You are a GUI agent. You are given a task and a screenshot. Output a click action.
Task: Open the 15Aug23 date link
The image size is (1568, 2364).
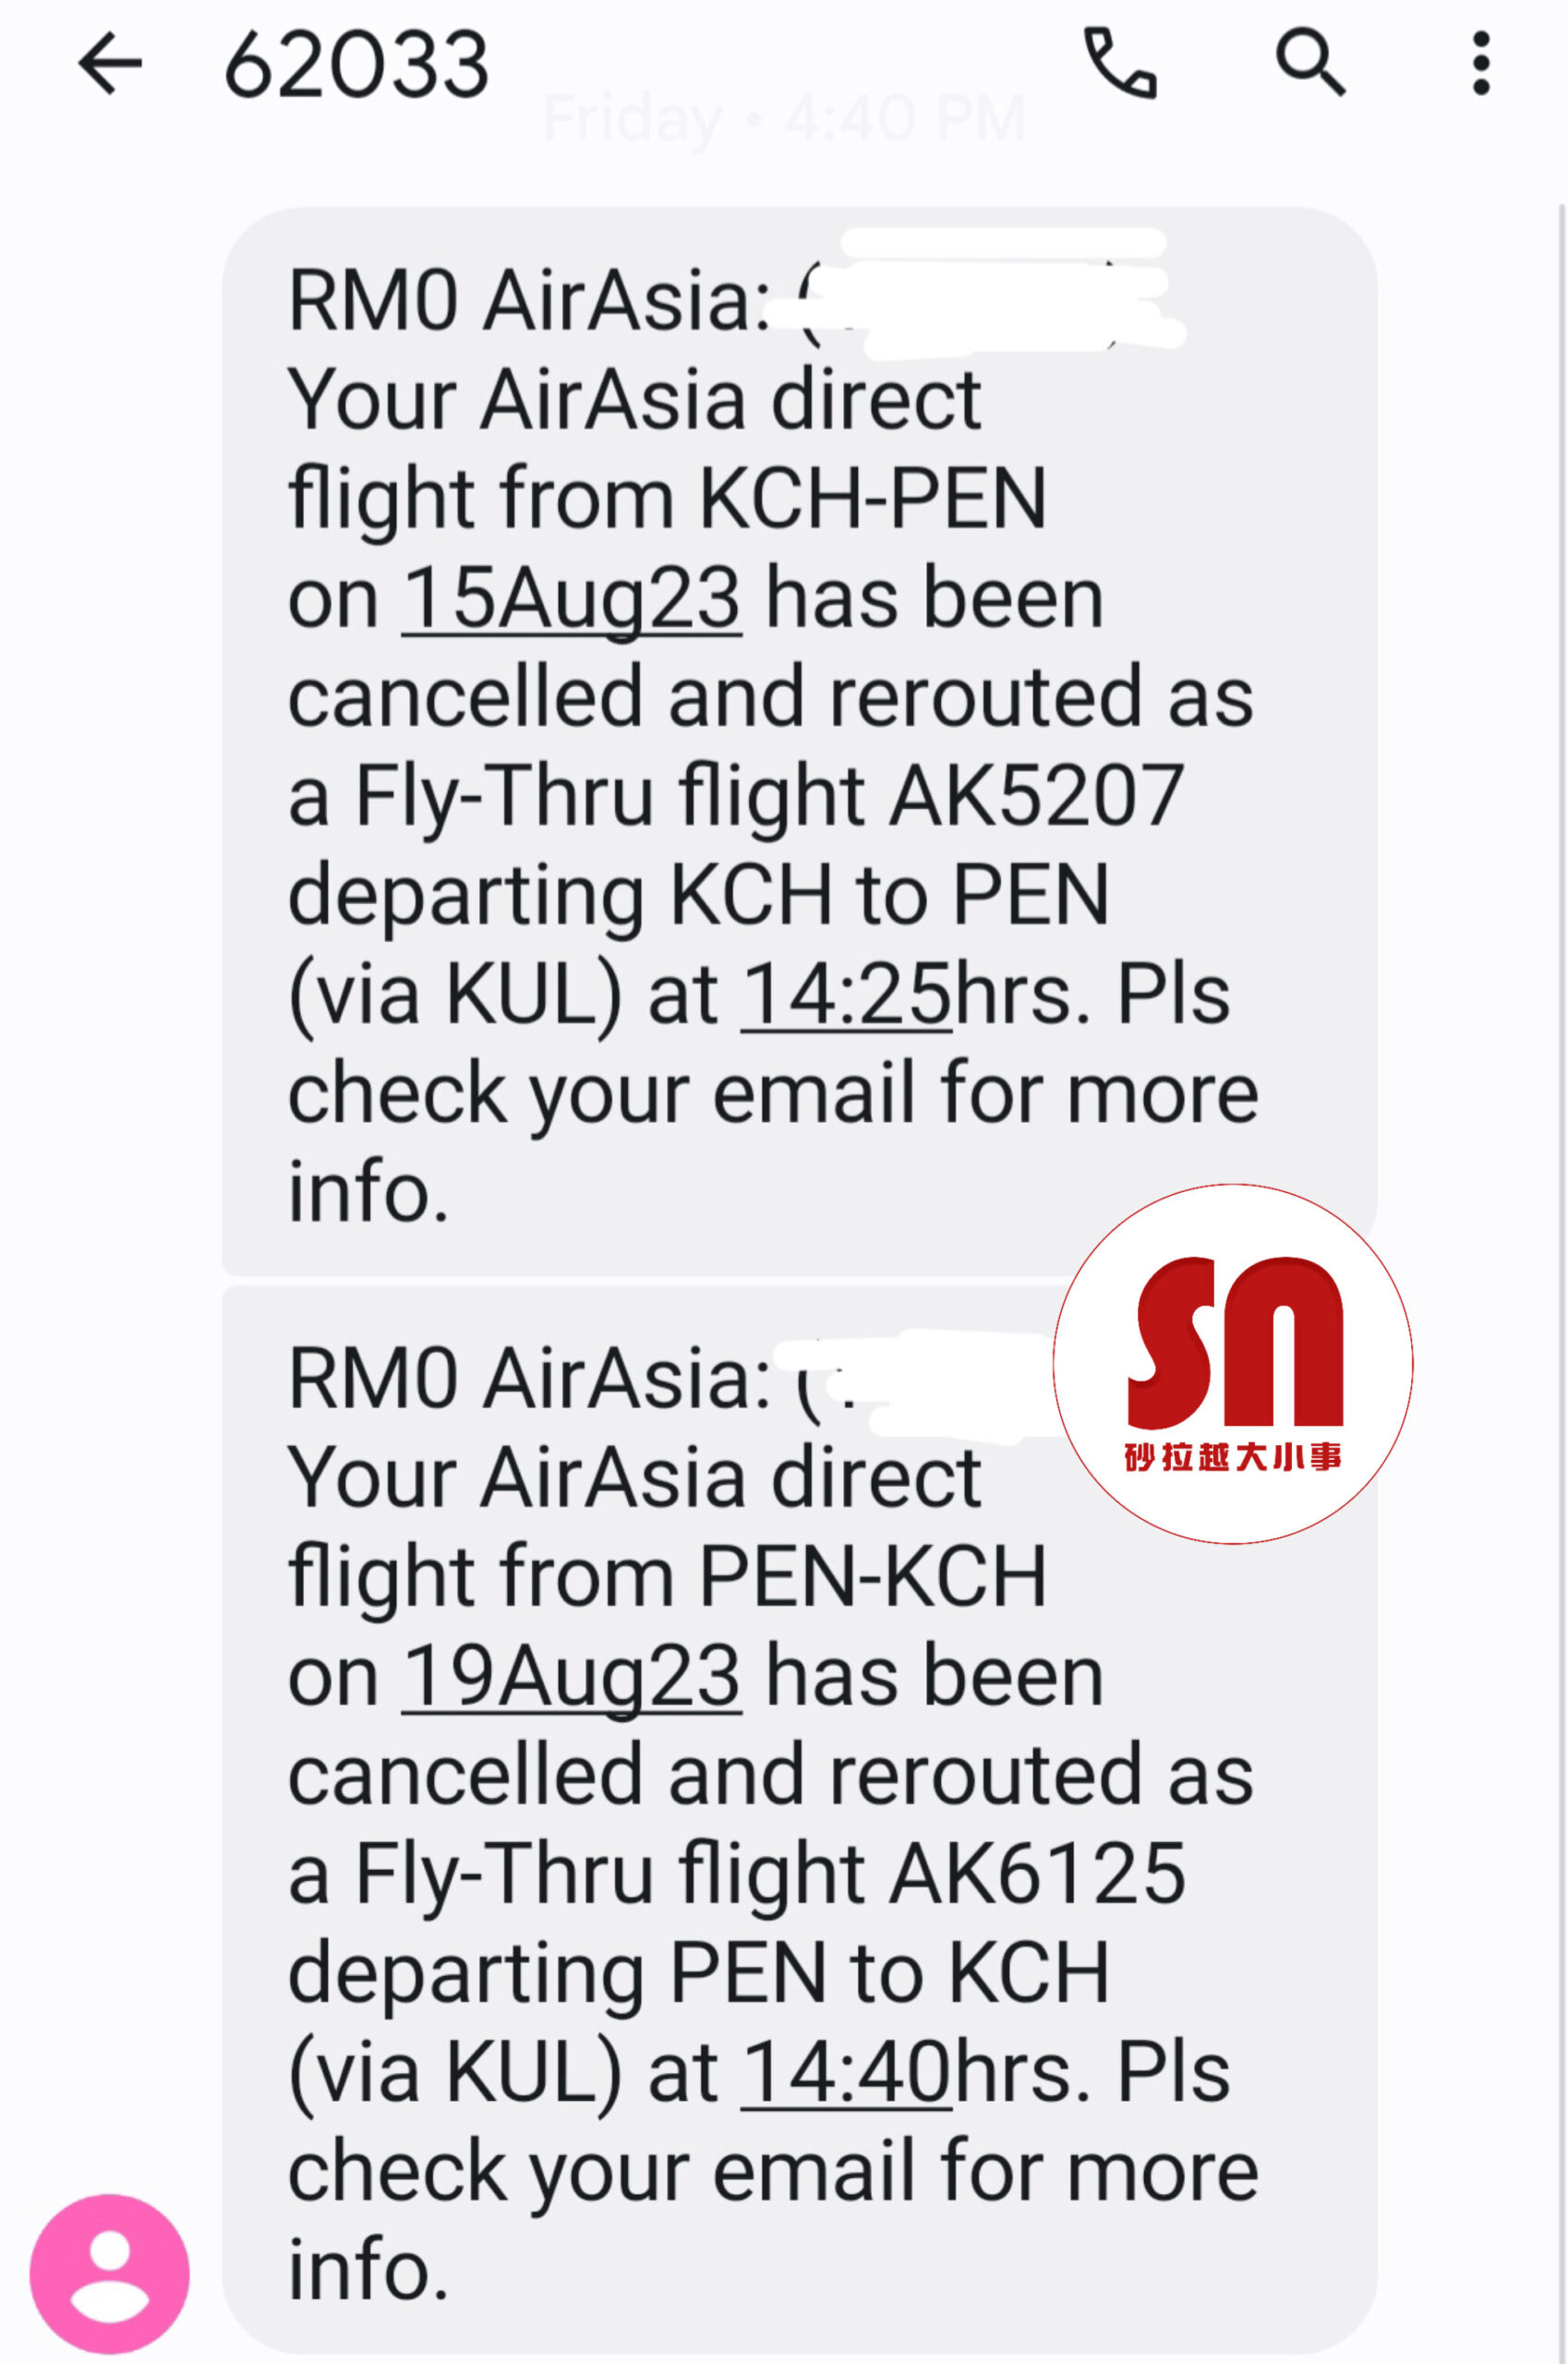[571, 600]
